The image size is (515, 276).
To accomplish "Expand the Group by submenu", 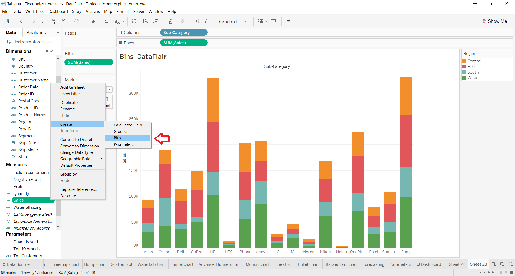I will pyautogui.click(x=101, y=174).
